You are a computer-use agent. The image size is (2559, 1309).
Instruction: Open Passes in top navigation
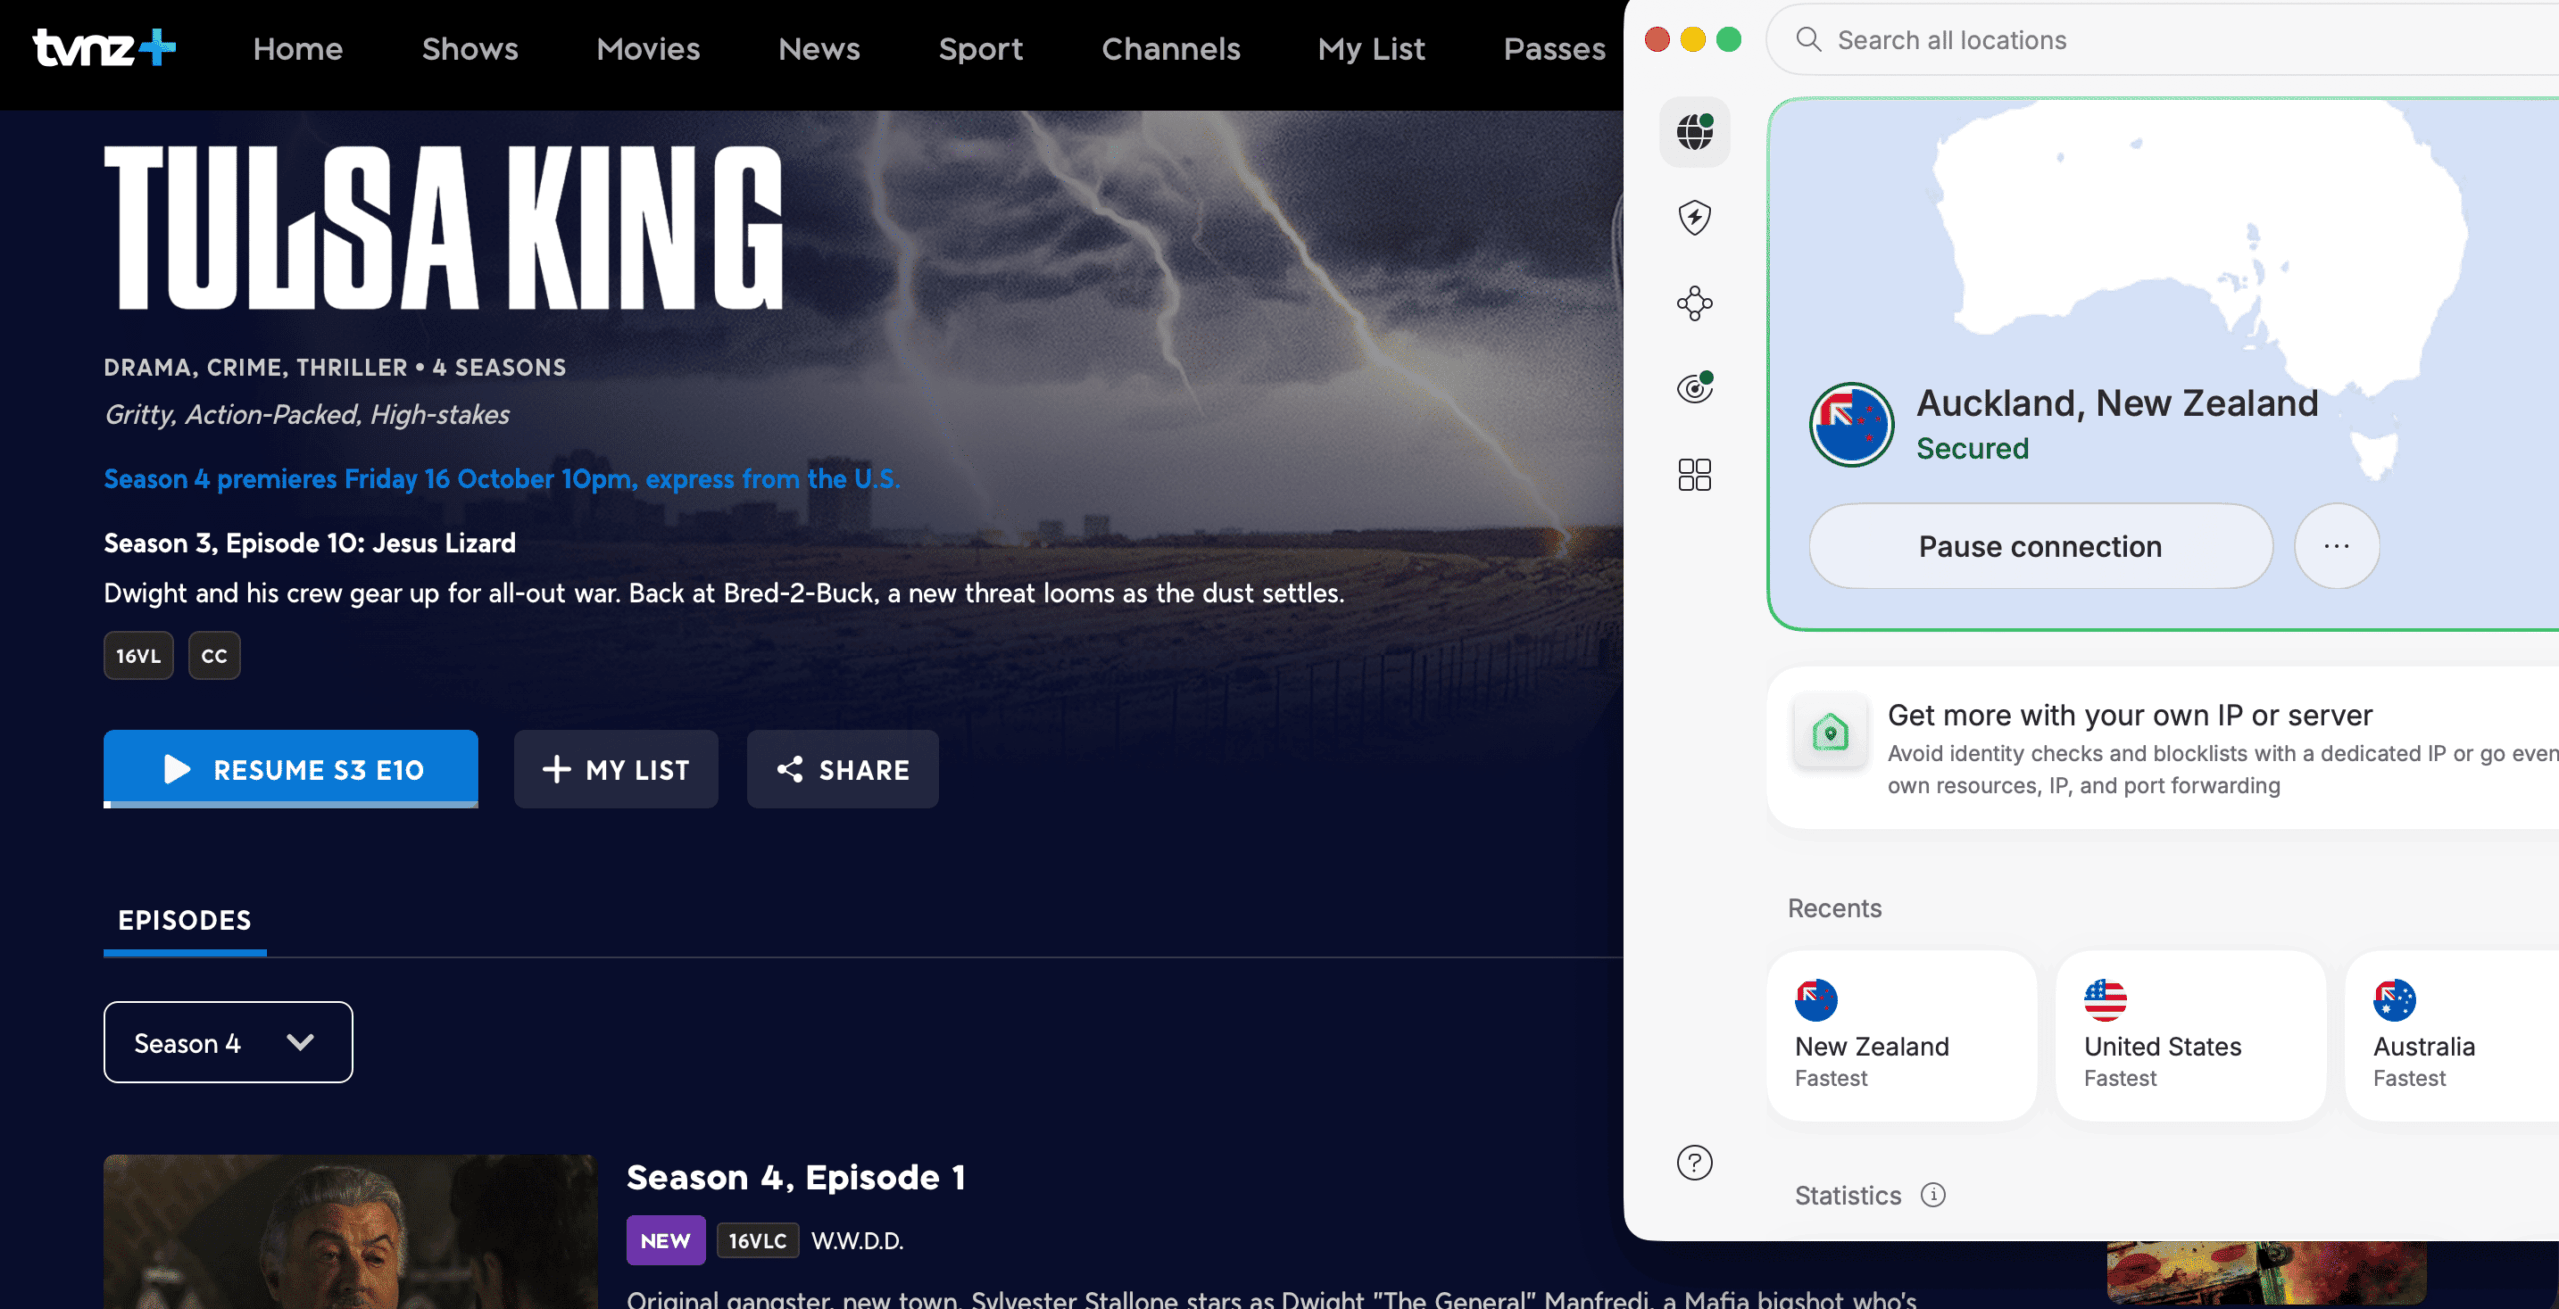1554,49
